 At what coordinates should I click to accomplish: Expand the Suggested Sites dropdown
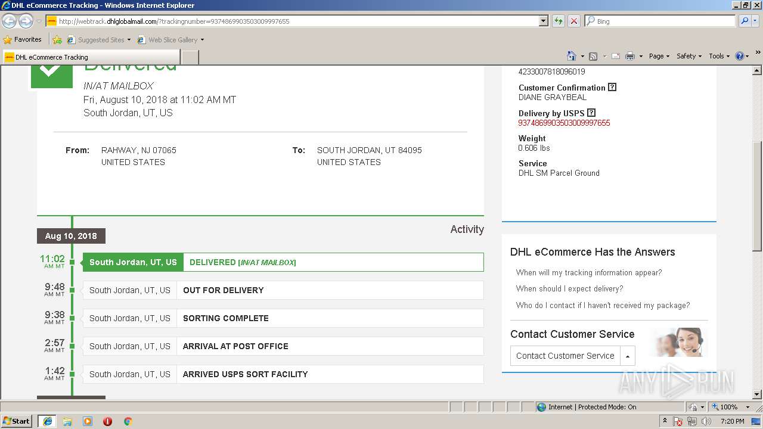pyautogui.click(x=129, y=40)
